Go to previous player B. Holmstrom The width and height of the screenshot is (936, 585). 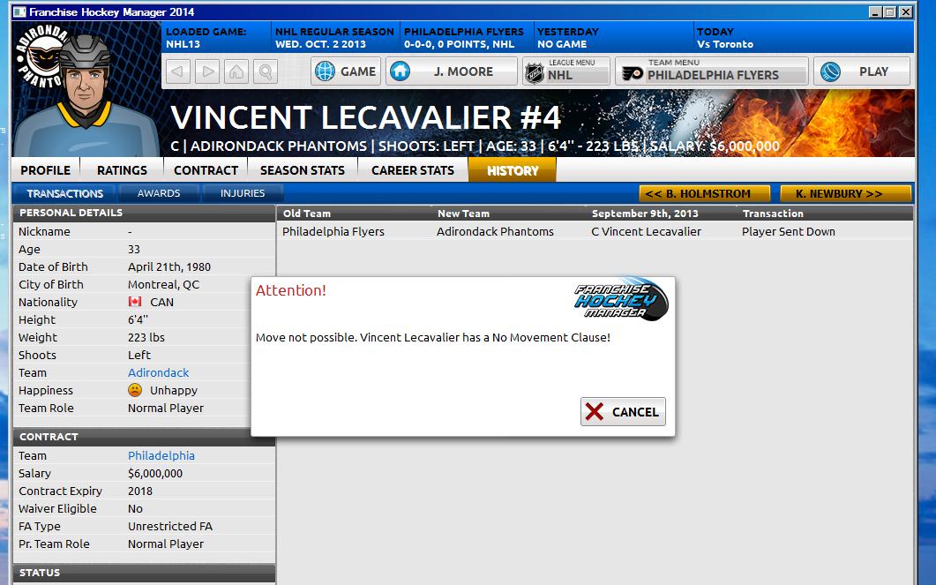[x=704, y=193]
